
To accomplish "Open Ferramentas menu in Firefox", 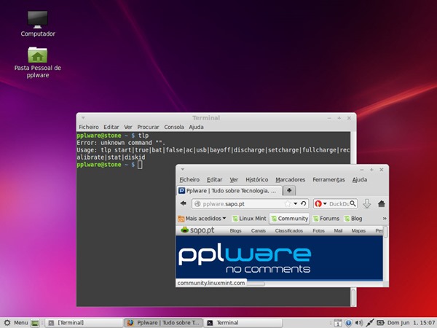I will pos(328,179).
